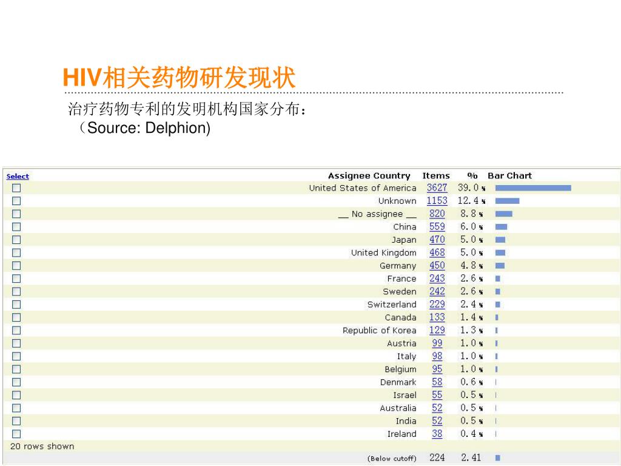Click Canada's 133 items link
The width and height of the screenshot is (621, 466).
(x=437, y=317)
